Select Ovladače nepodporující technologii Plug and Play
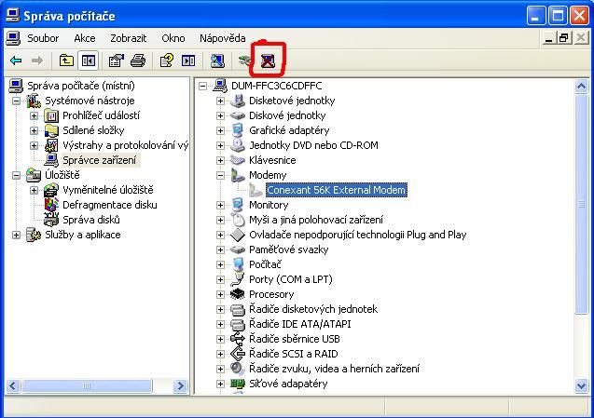The image size is (594, 418). (358, 235)
